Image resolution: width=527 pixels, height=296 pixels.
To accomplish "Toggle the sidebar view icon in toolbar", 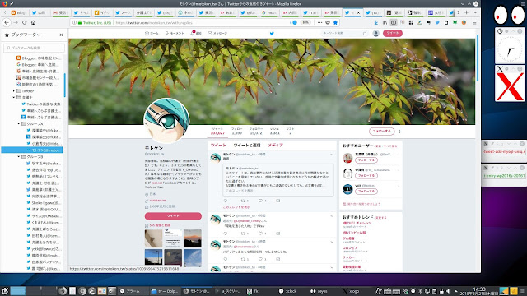I will click(394, 22).
